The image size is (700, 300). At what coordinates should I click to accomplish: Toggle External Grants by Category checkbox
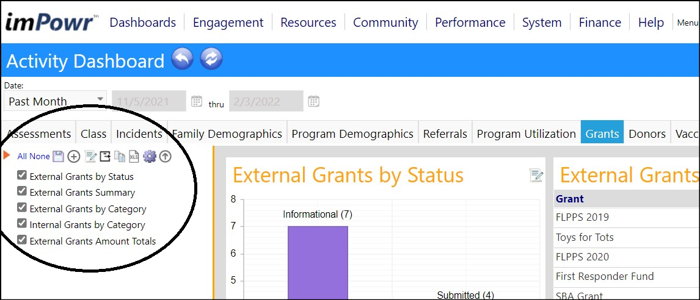[21, 207]
